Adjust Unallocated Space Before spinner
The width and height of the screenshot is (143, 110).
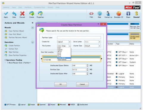coord(87,66)
